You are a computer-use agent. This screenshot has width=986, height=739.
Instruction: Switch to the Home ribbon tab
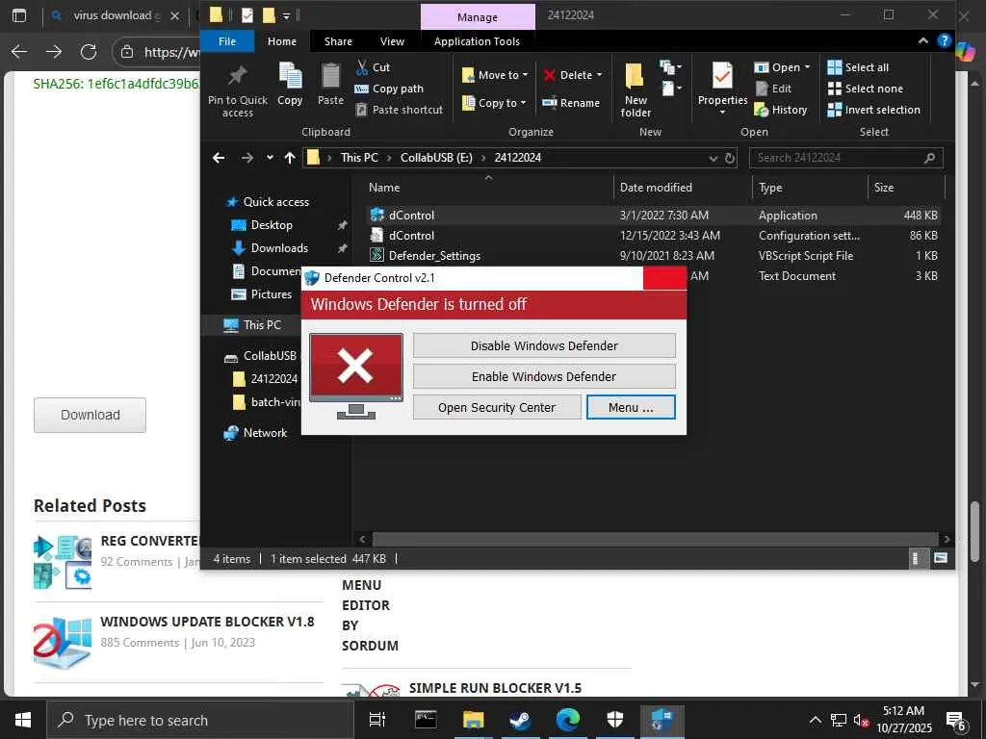coord(282,40)
